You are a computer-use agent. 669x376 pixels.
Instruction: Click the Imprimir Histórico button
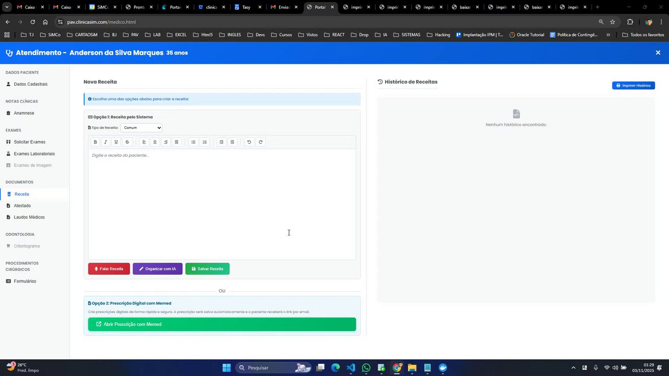pyautogui.click(x=633, y=86)
